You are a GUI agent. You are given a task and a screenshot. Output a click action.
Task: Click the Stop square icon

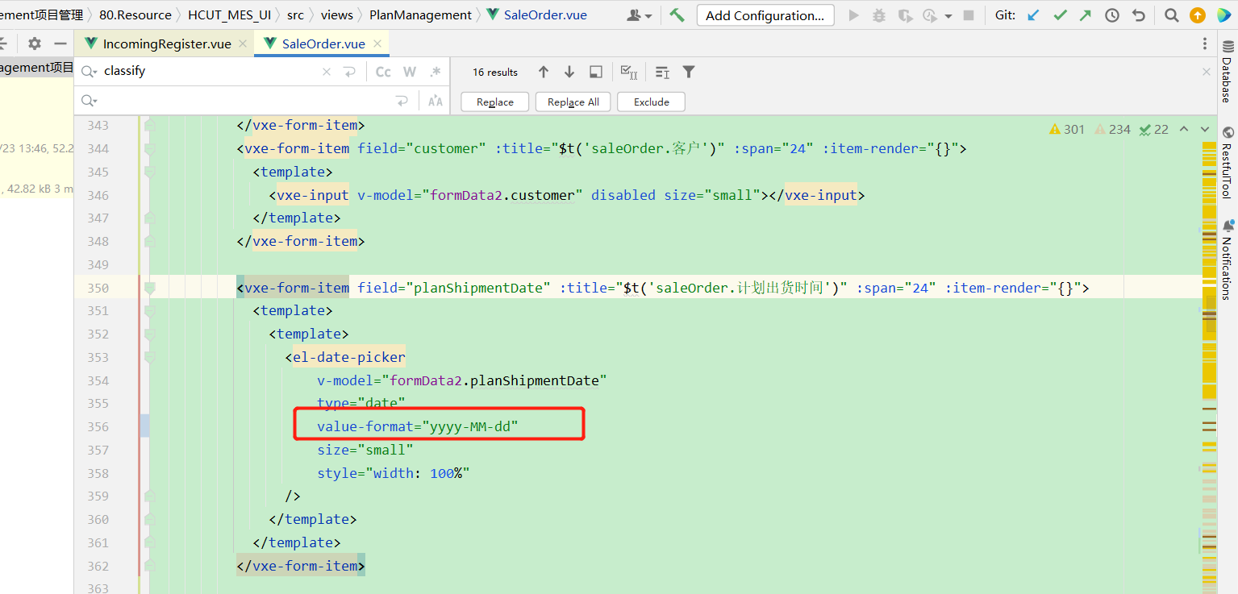(x=969, y=15)
